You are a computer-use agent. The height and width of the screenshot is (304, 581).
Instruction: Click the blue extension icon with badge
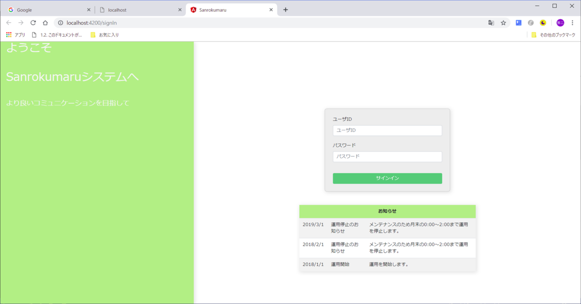coord(519,23)
